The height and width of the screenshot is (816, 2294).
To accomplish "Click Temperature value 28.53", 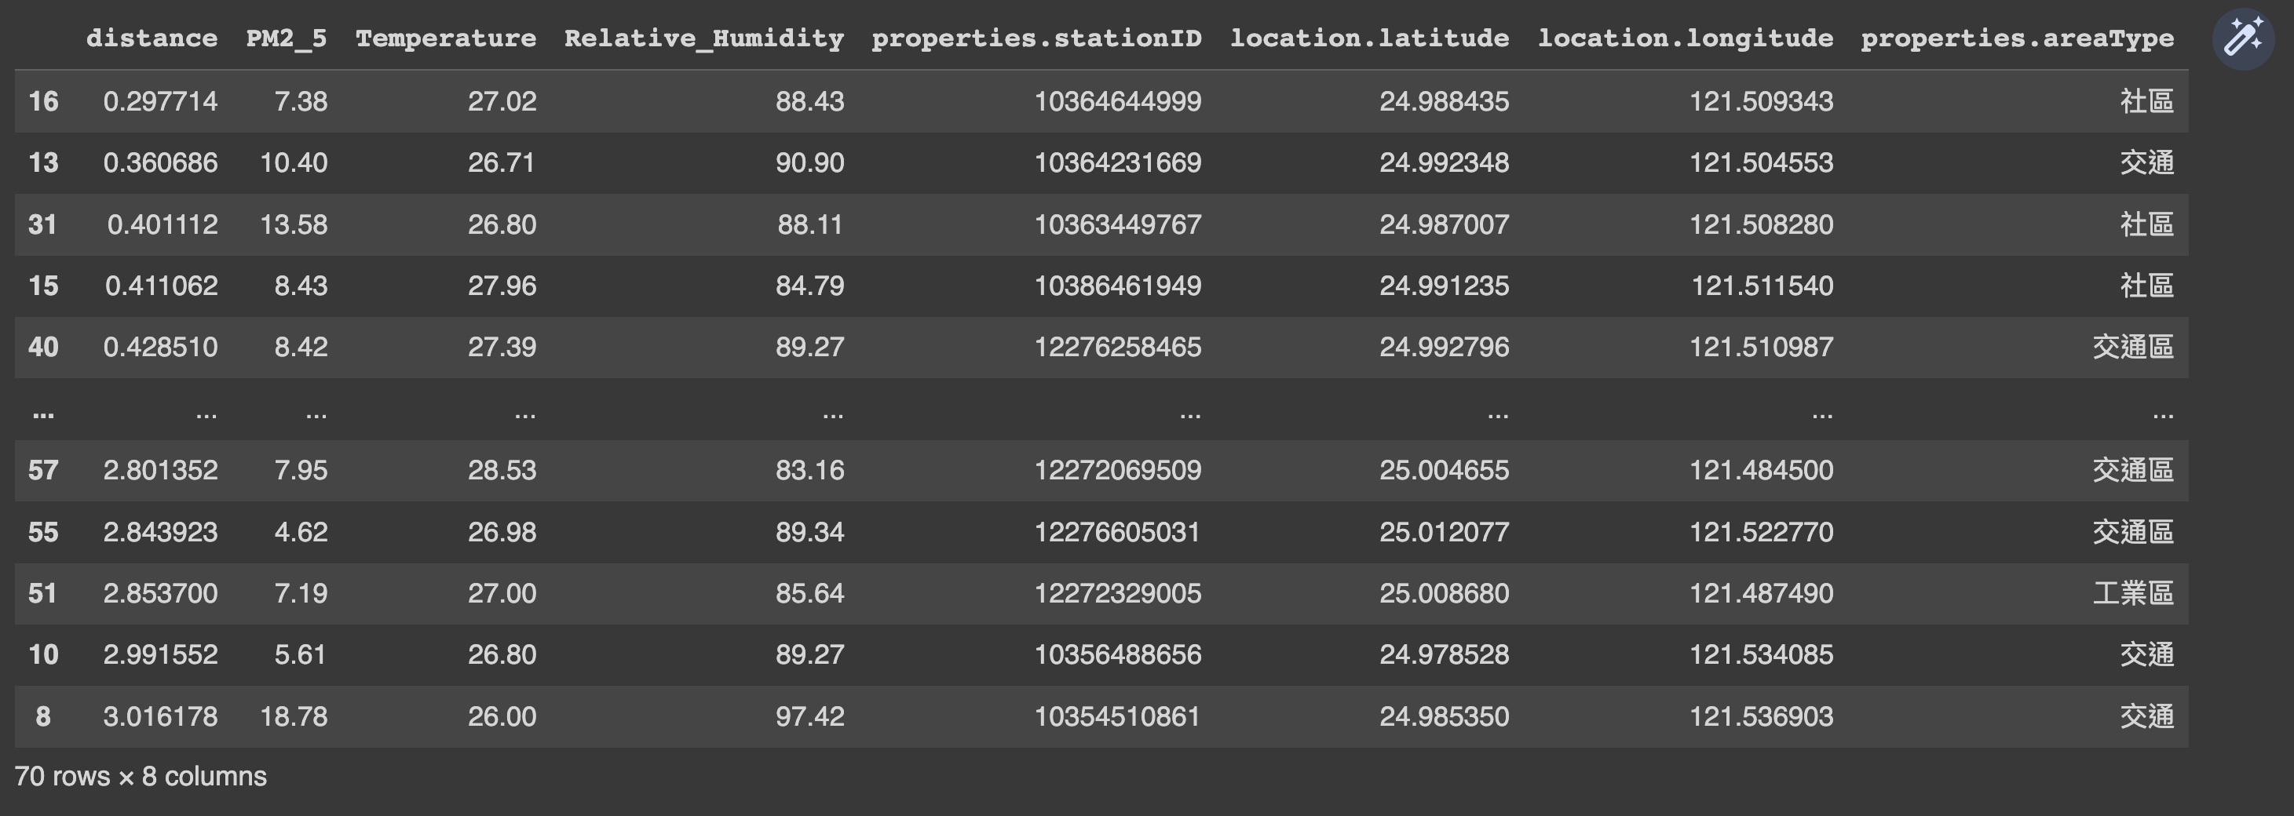I will tap(502, 470).
